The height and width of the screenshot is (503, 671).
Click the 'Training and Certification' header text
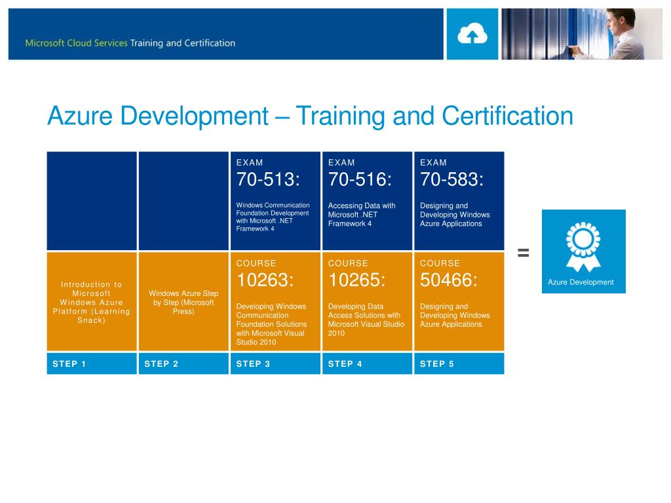click(183, 43)
